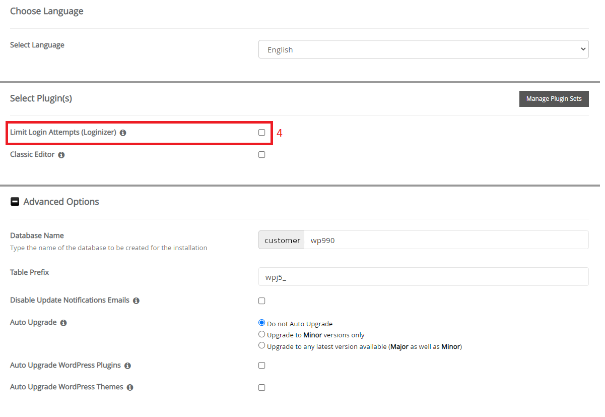Open the Select Language dropdown
Image resolution: width=605 pixels, height=417 pixels.
click(423, 49)
